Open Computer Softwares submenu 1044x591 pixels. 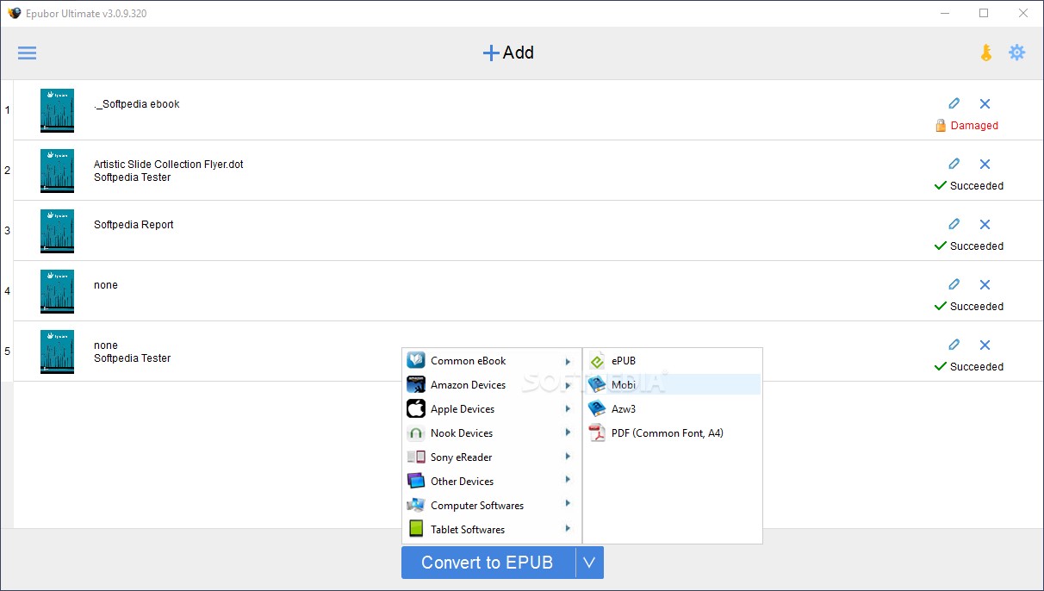pyautogui.click(x=492, y=506)
